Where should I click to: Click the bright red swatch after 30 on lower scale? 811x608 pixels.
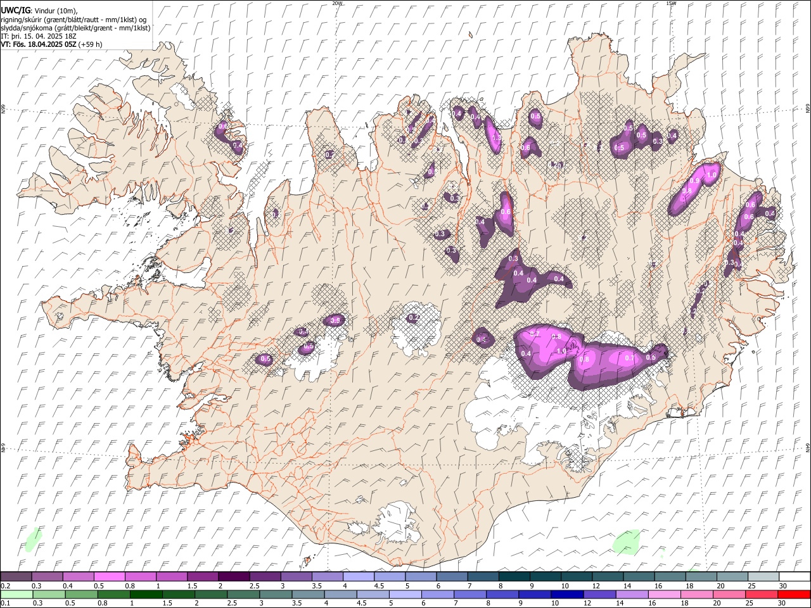point(794,594)
